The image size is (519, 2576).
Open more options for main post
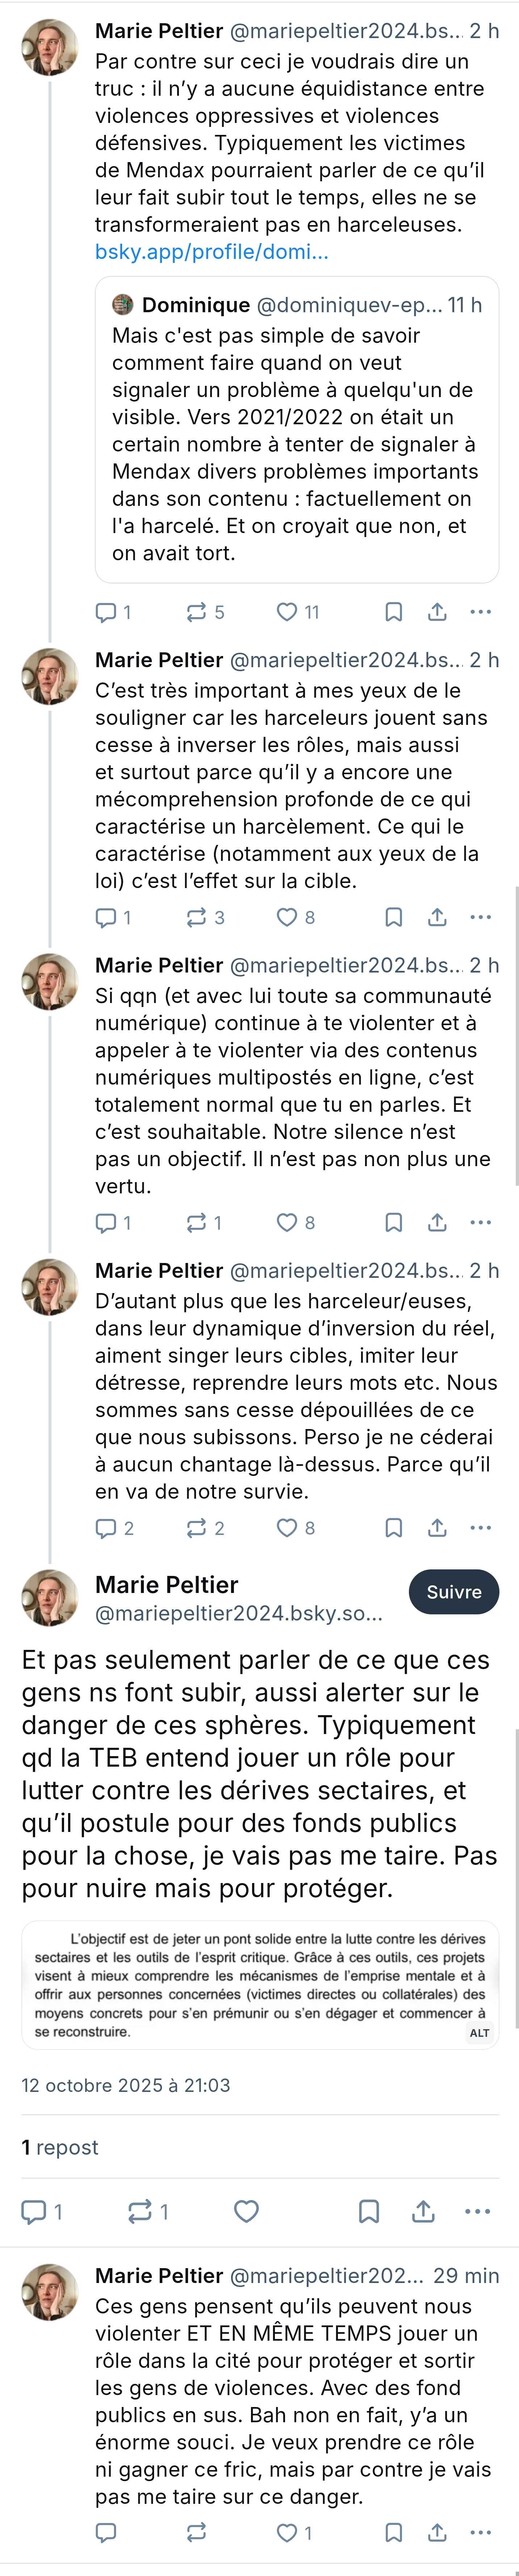click(478, 2211)
